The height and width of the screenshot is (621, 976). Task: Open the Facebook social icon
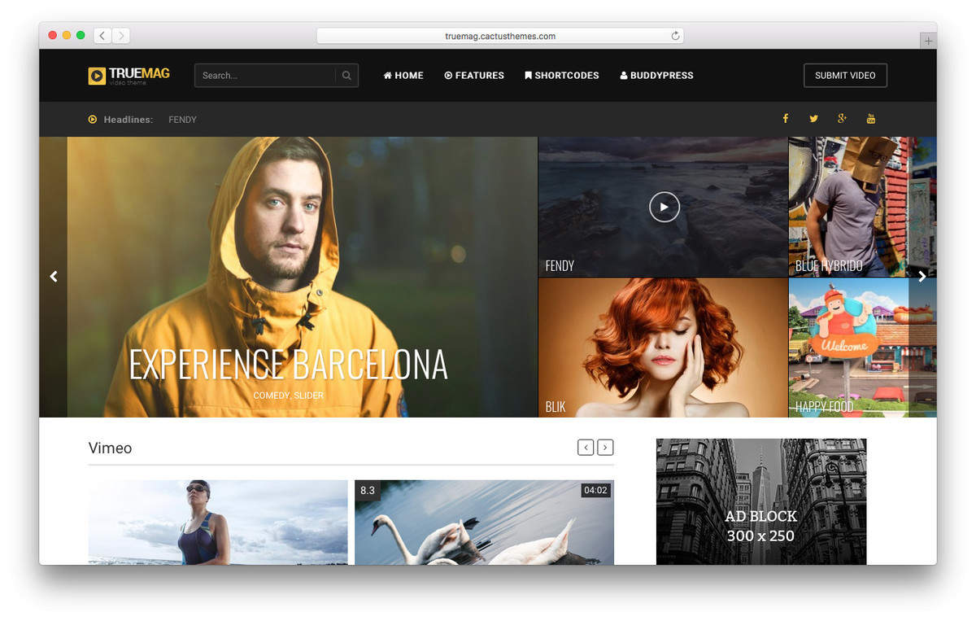coord(786,119)
